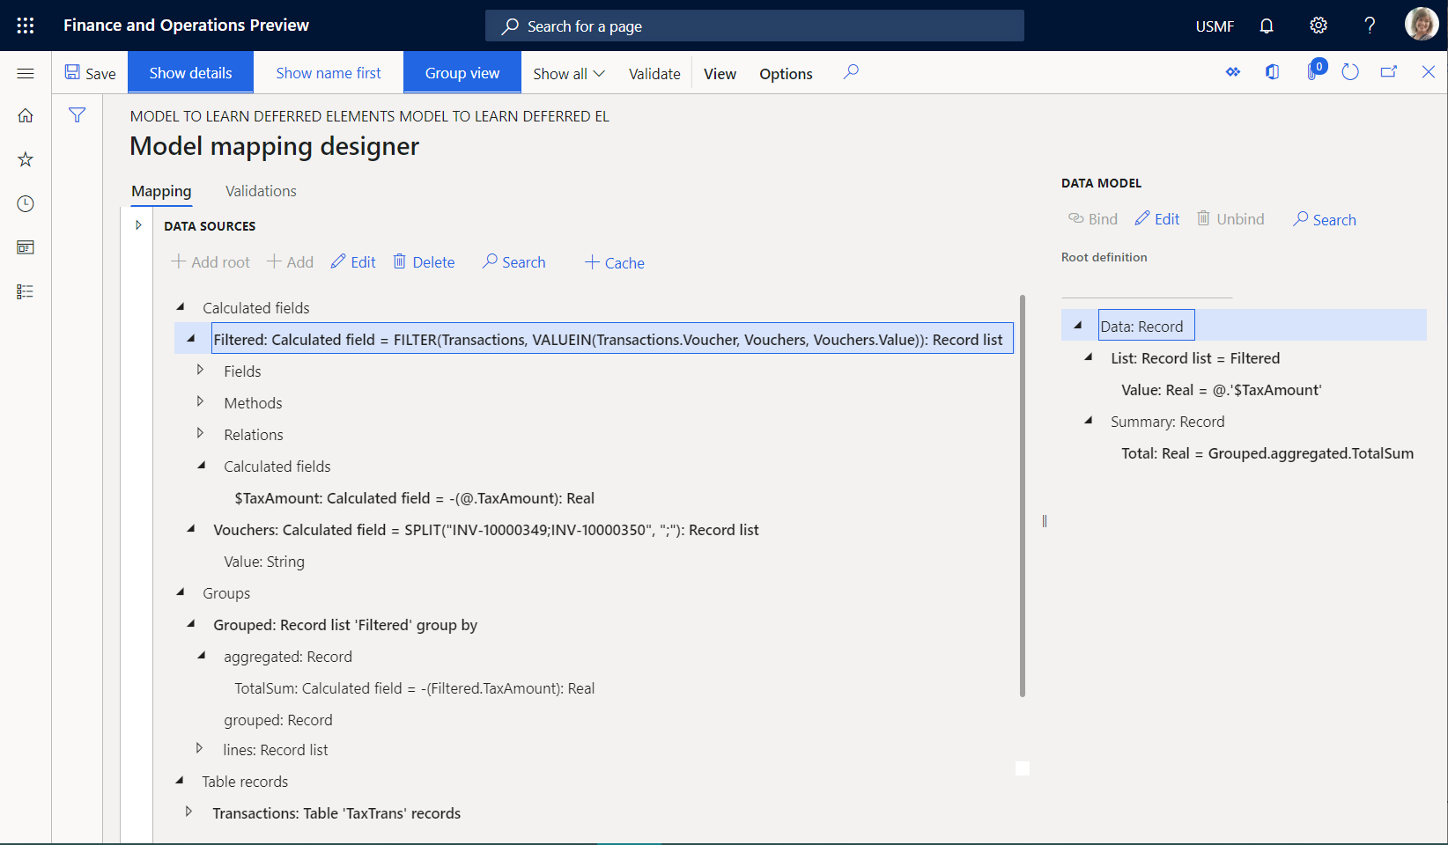Open the Microsoft app launcher grid icon
The width and height of the screenshot is (1448, 845).
(25, 25)
